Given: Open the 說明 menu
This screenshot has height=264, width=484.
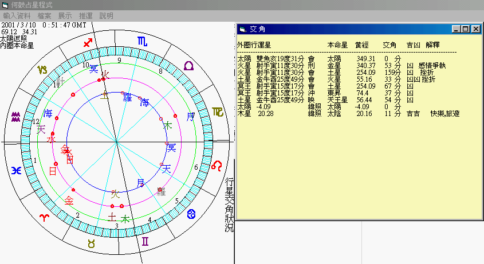Looking at the screenshot, I should pos(106,15).
